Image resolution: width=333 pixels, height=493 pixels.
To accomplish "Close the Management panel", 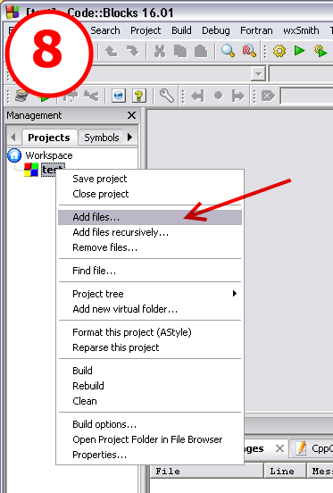I will 131,115.
